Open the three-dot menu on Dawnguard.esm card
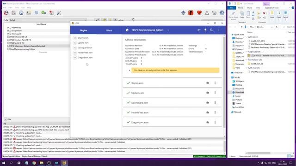This screenshot has width=296, height=166. [x=215, y=102]
